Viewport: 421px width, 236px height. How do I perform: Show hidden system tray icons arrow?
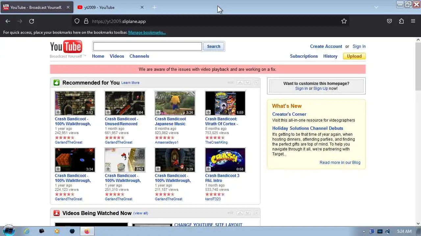click(x=364, y=231)
